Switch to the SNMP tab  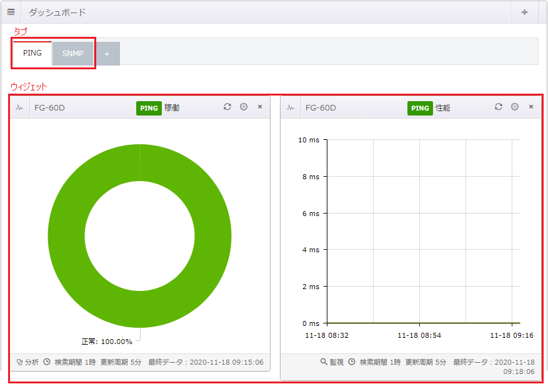[x=72, y=54]
